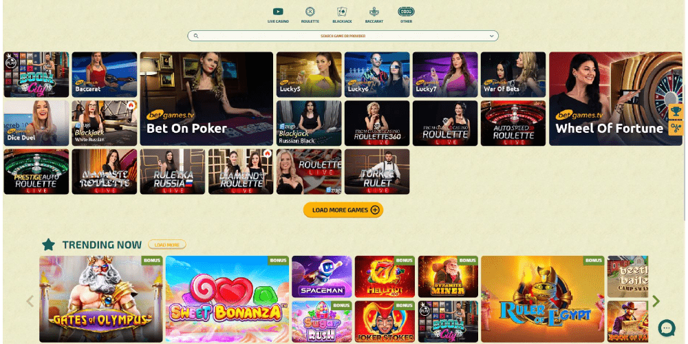Click the Load More Games button
The height and width of the screenshot is (344, 688).
(343, 210)
